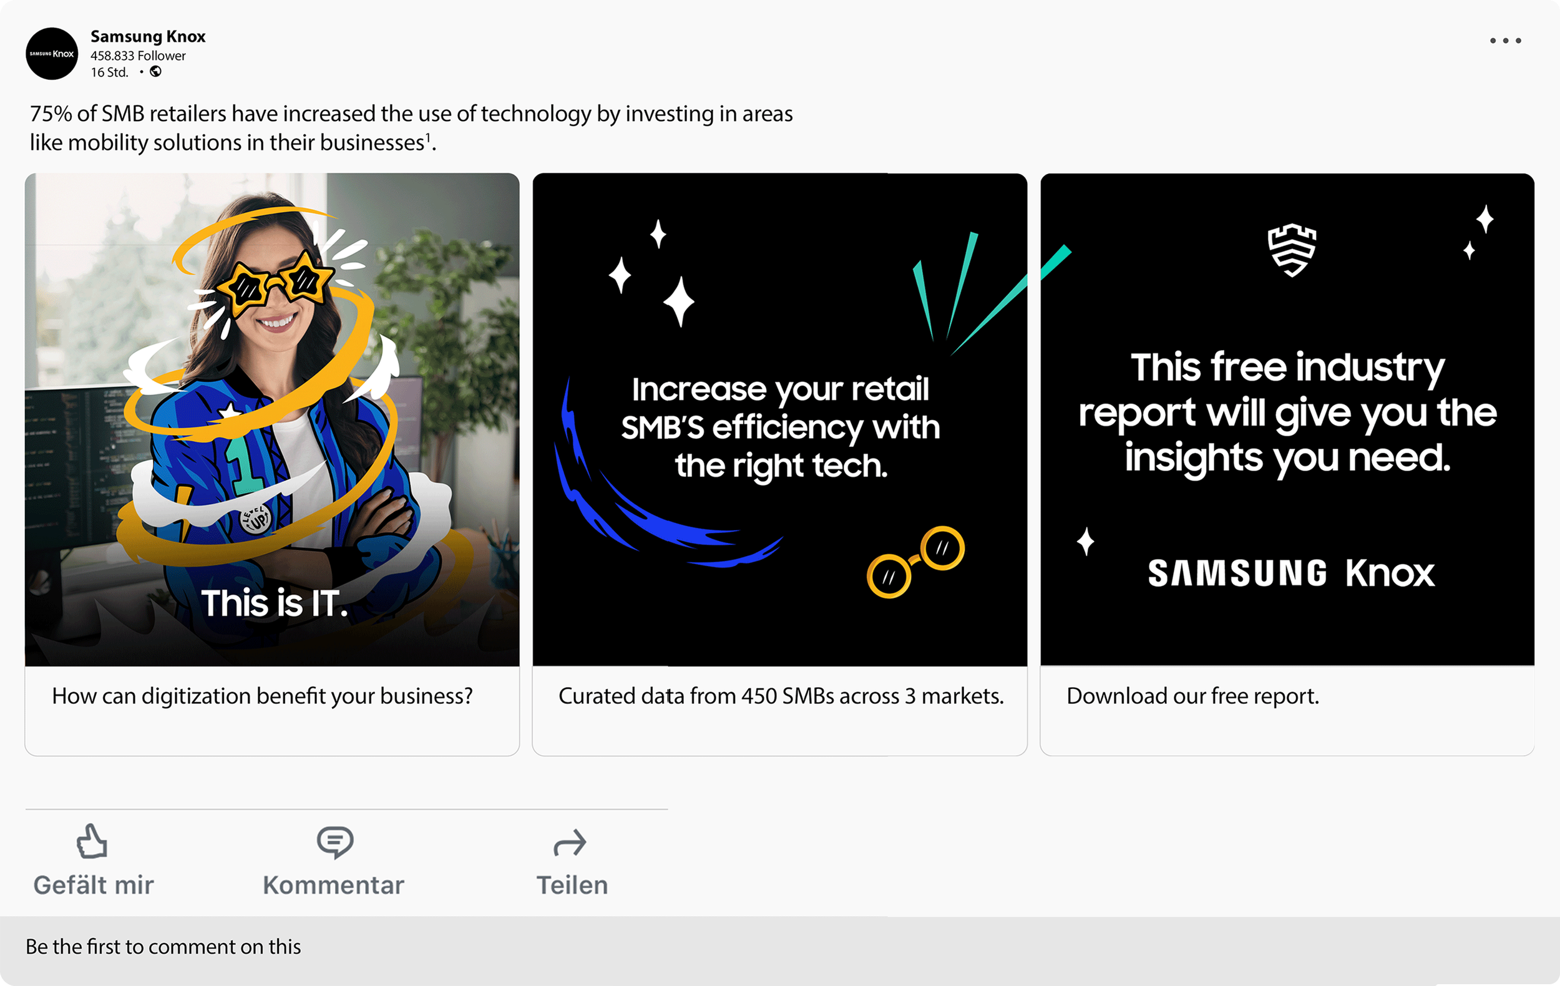Click 'How can digitization benefit your business?' caption
1560x986 pixels.
tap(262, 696)
